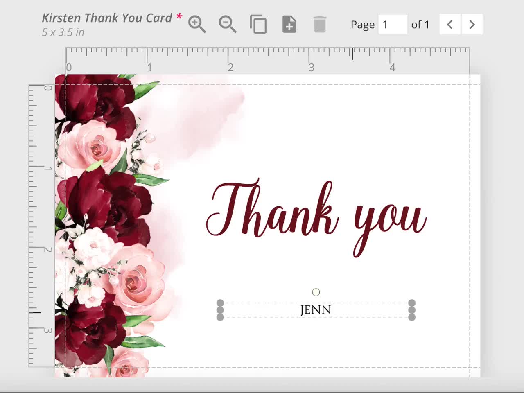The image size is (524, 393).
Task: Click the JENN text in the text box
Action: click(x=316, y=310)
